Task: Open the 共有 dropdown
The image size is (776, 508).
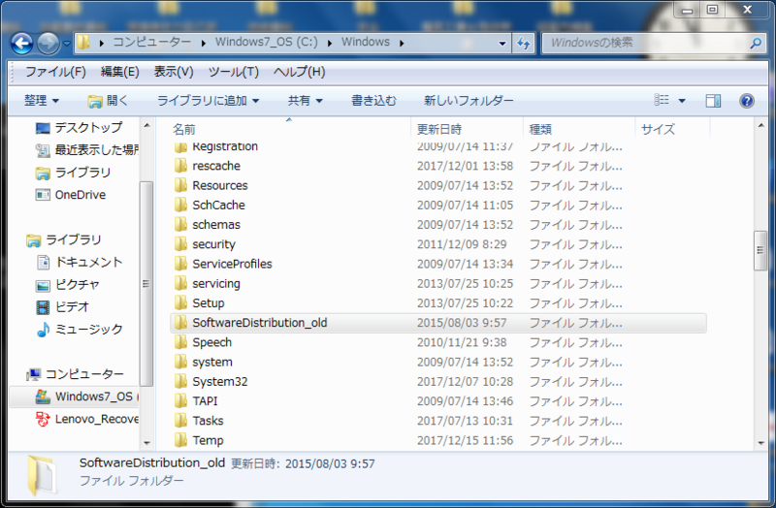Action: [x=306, y=101]
